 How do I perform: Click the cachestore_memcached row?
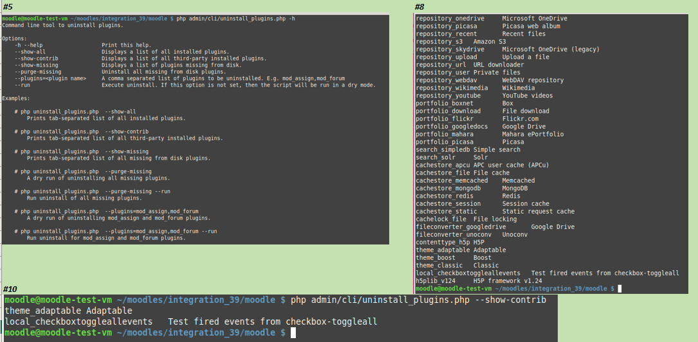coord(475,181)
